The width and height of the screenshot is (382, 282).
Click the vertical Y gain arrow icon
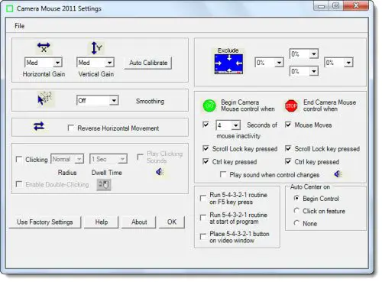click(96, 47)
